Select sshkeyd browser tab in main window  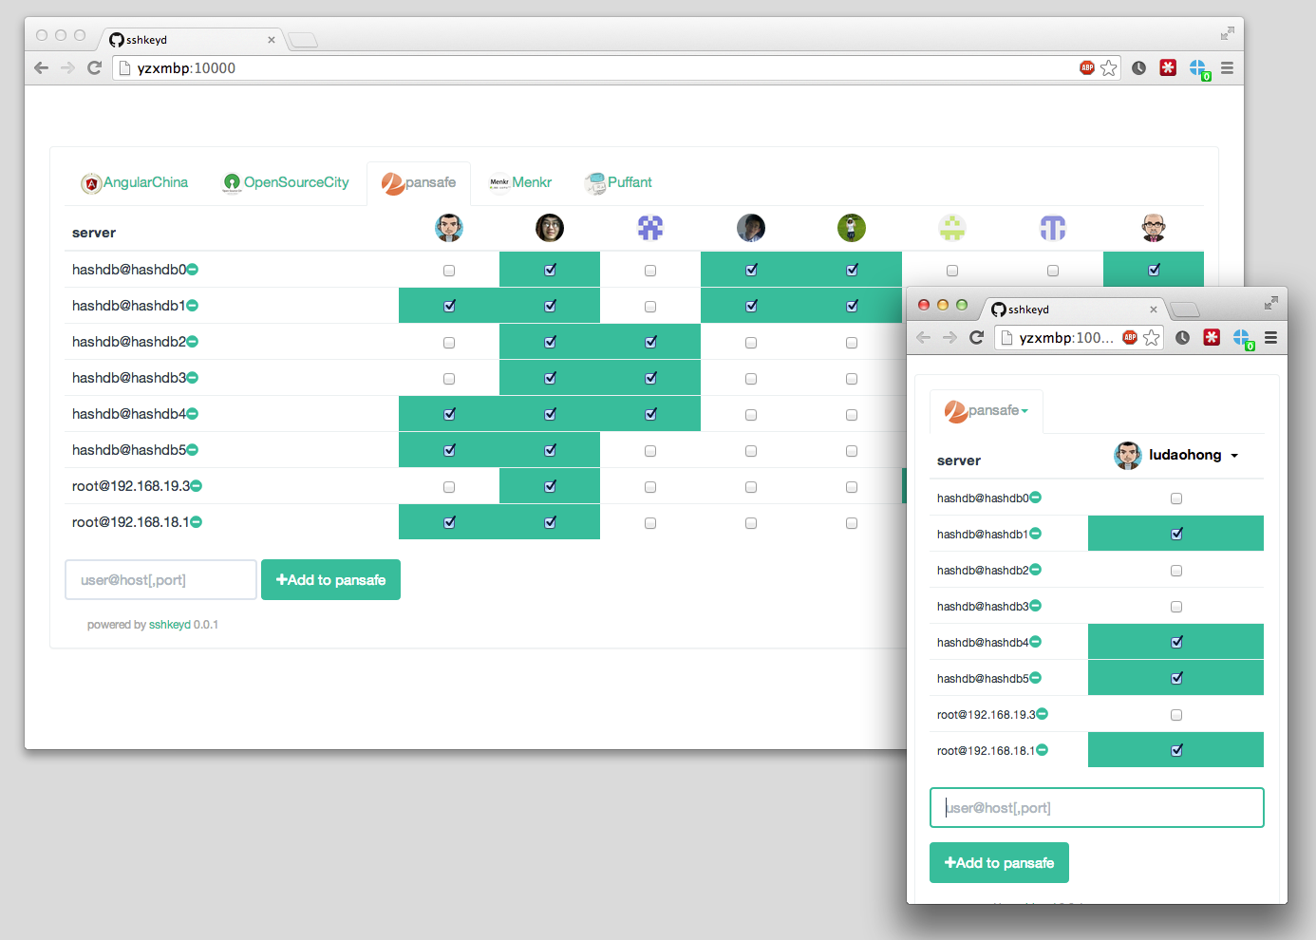point(190,40)
